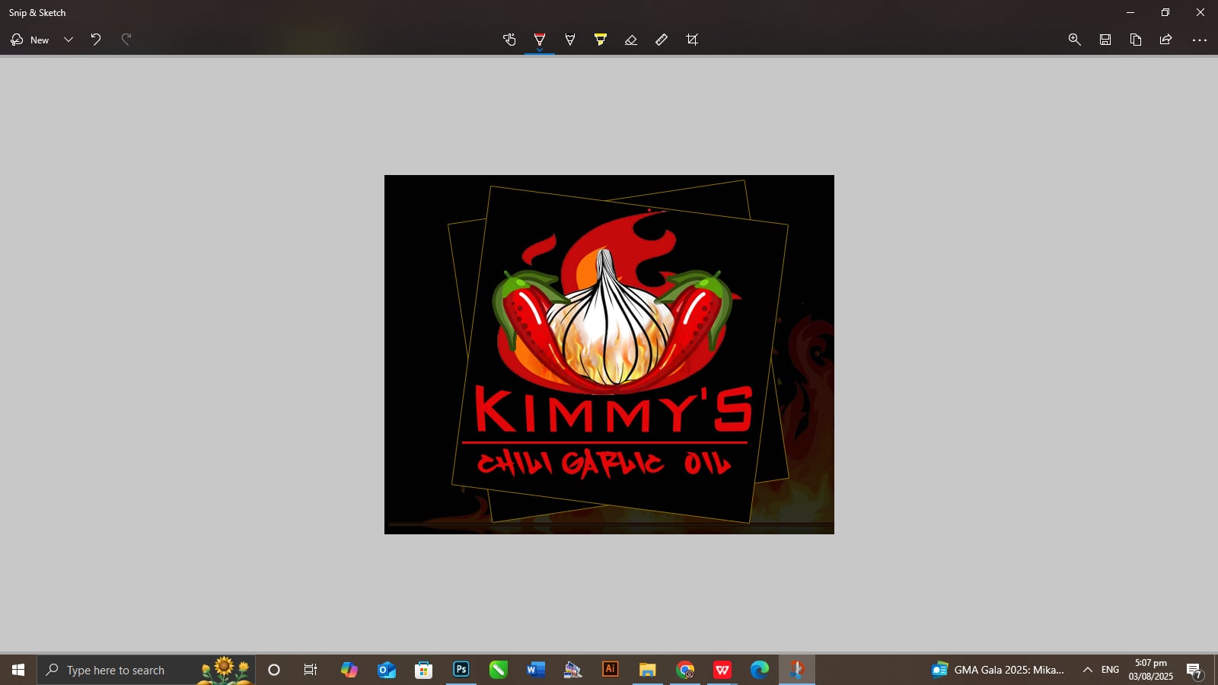The image size is (1218, 685).
Task: Undo the last annotation
Action: [x=96, y=40]
